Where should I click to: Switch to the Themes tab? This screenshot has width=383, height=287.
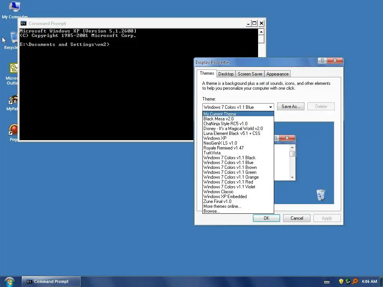[207, 73]
